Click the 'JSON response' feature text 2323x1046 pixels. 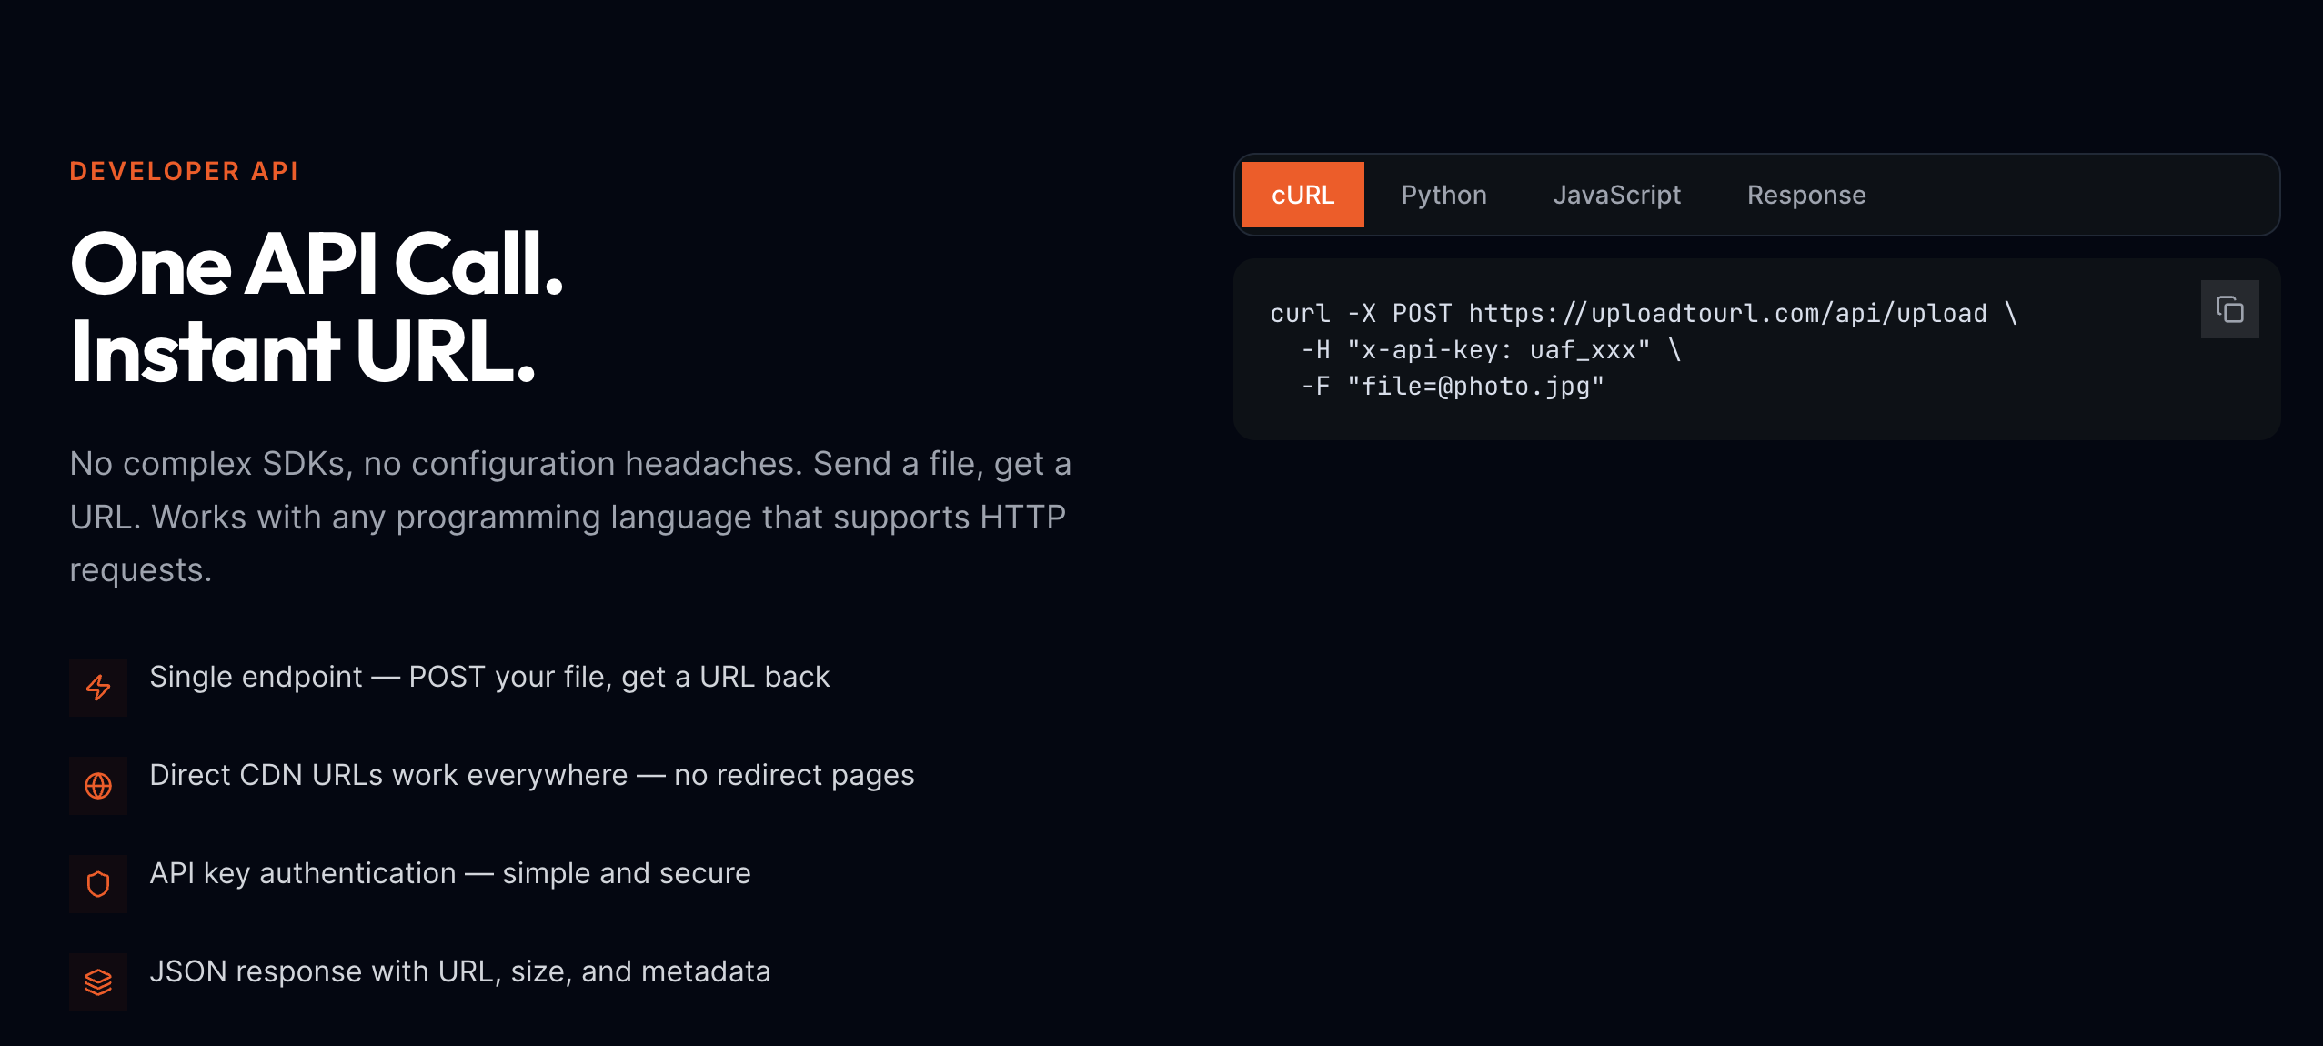(x=461, y=971)
